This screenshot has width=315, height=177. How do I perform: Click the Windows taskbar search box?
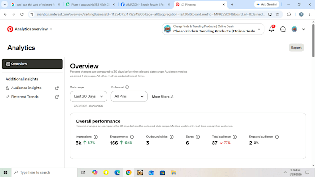click(x=44, y=172)
